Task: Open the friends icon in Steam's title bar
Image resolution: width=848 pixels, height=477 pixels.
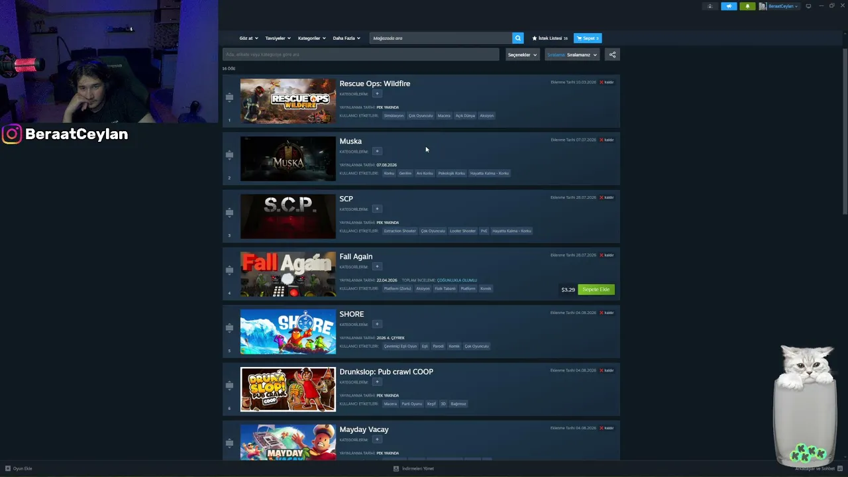Action: tap(710, 6)
